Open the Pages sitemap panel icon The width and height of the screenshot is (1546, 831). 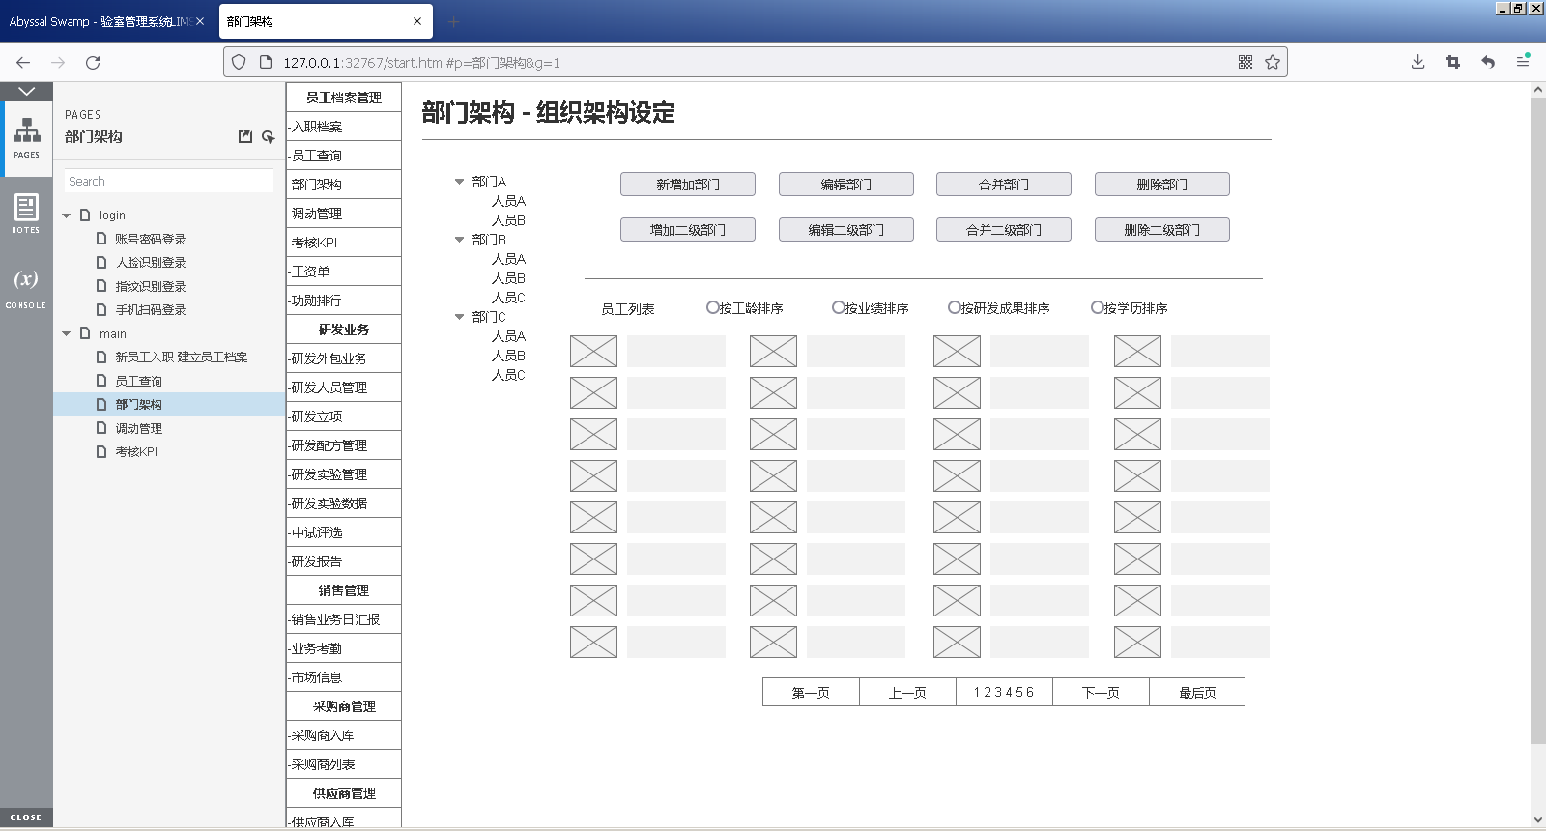click(x=26, y=137)
